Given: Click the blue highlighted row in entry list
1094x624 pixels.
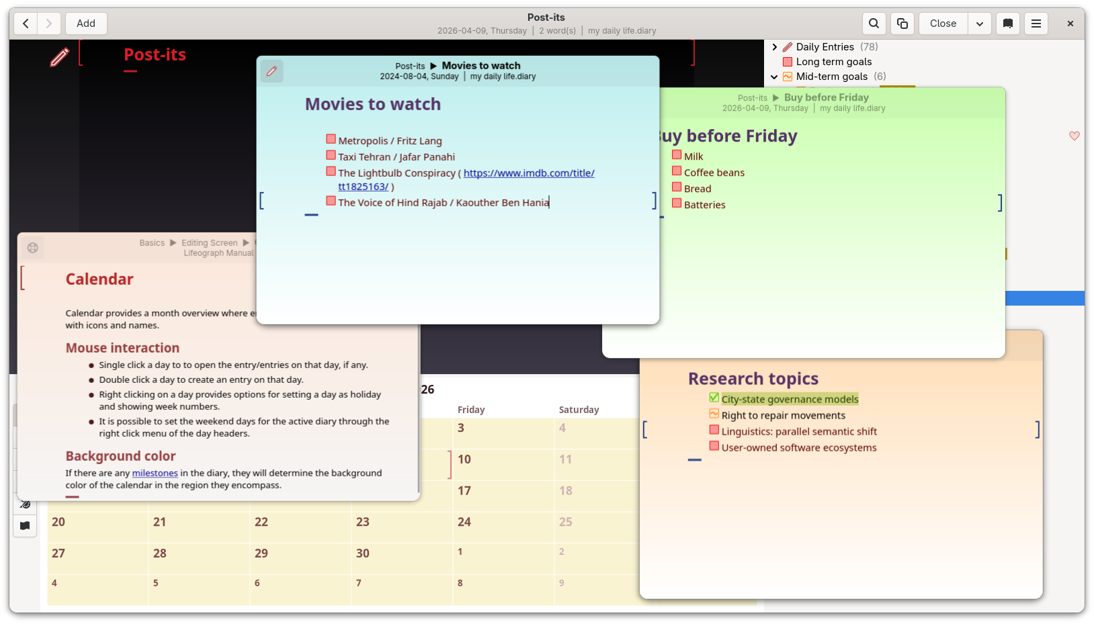Looking at the screenshot, I should (1045, 298).
